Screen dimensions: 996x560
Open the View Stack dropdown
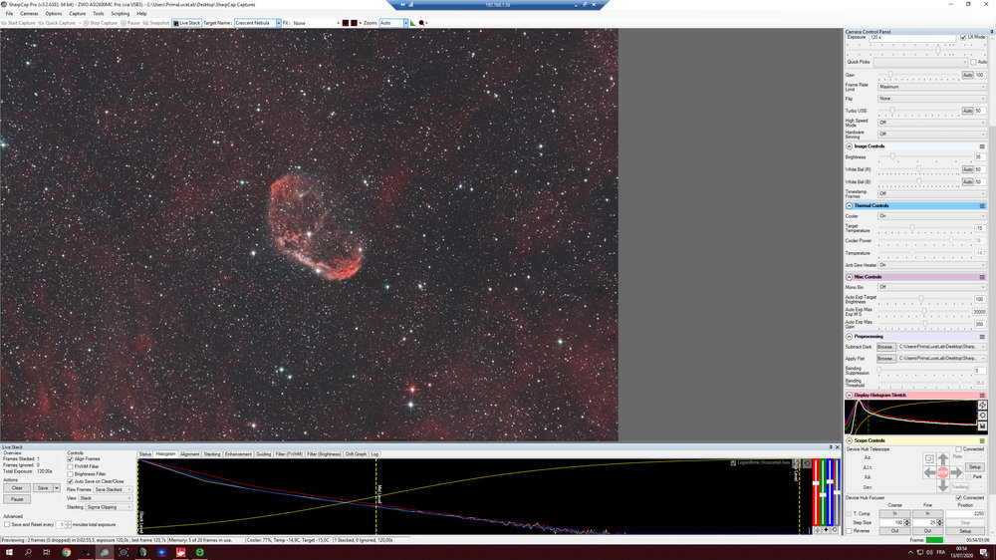[x=106, y=498]
